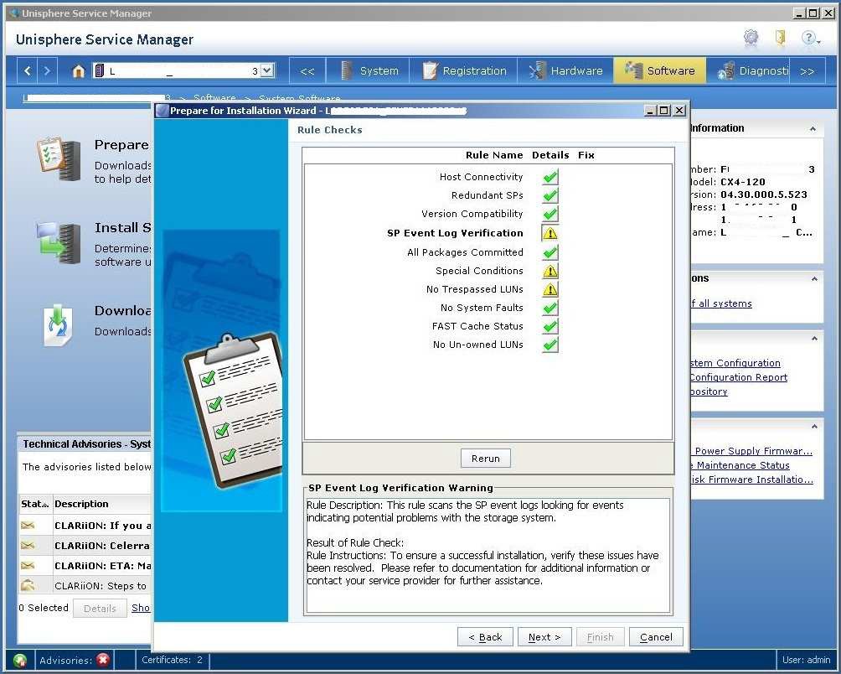
Task: Maximize the Prepare for Installation Wizard window
Action: pyautogui.click(x=664, y=111)
